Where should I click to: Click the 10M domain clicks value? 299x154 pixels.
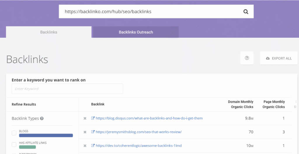249,146
